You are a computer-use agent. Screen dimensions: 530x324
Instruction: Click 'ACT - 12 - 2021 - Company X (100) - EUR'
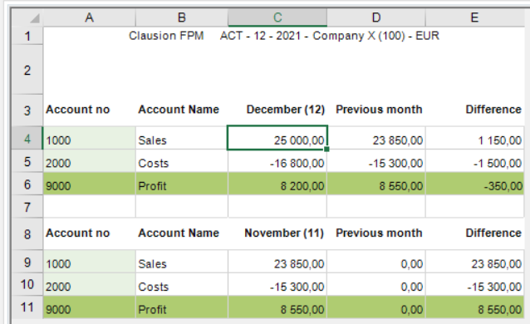point(330,36)
